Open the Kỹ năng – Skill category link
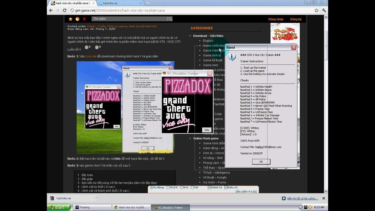 tap(213, 158)
